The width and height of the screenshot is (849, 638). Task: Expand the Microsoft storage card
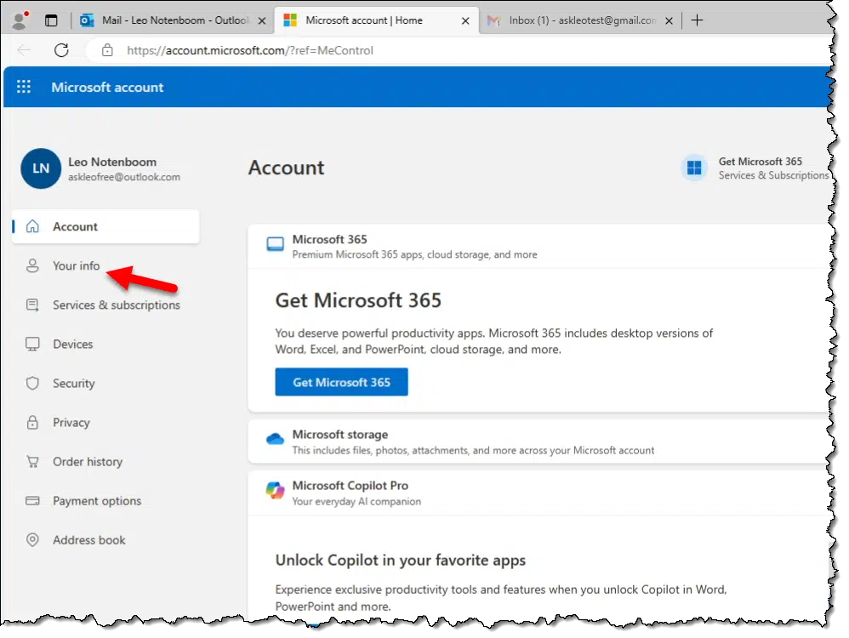(x=538, y=442)
